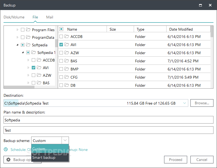Click the schedule clock icon
The width and height of the screenshot is (217, 168).
pos(6,150)
